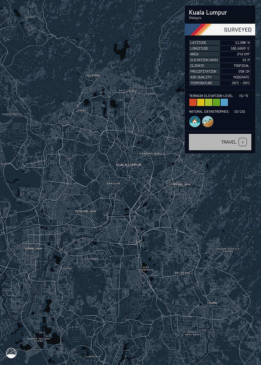Image resolution: width=261 pixels, height=365 pixels.
Task: Click the (5/7) elevation counter
Action: 243,96
